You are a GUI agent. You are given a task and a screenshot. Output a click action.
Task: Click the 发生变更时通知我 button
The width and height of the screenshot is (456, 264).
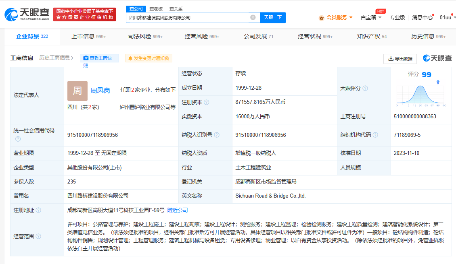coord(149,58)
